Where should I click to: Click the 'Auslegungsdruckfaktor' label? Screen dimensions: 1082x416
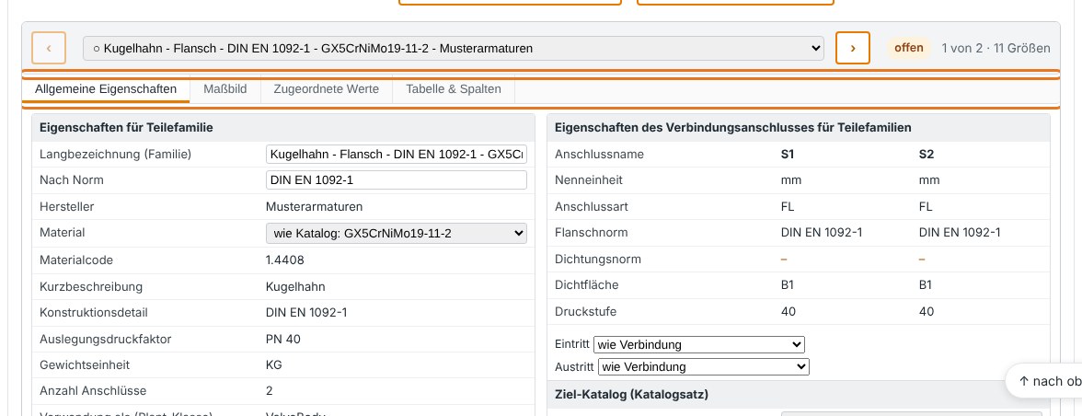tap(106, 339)
